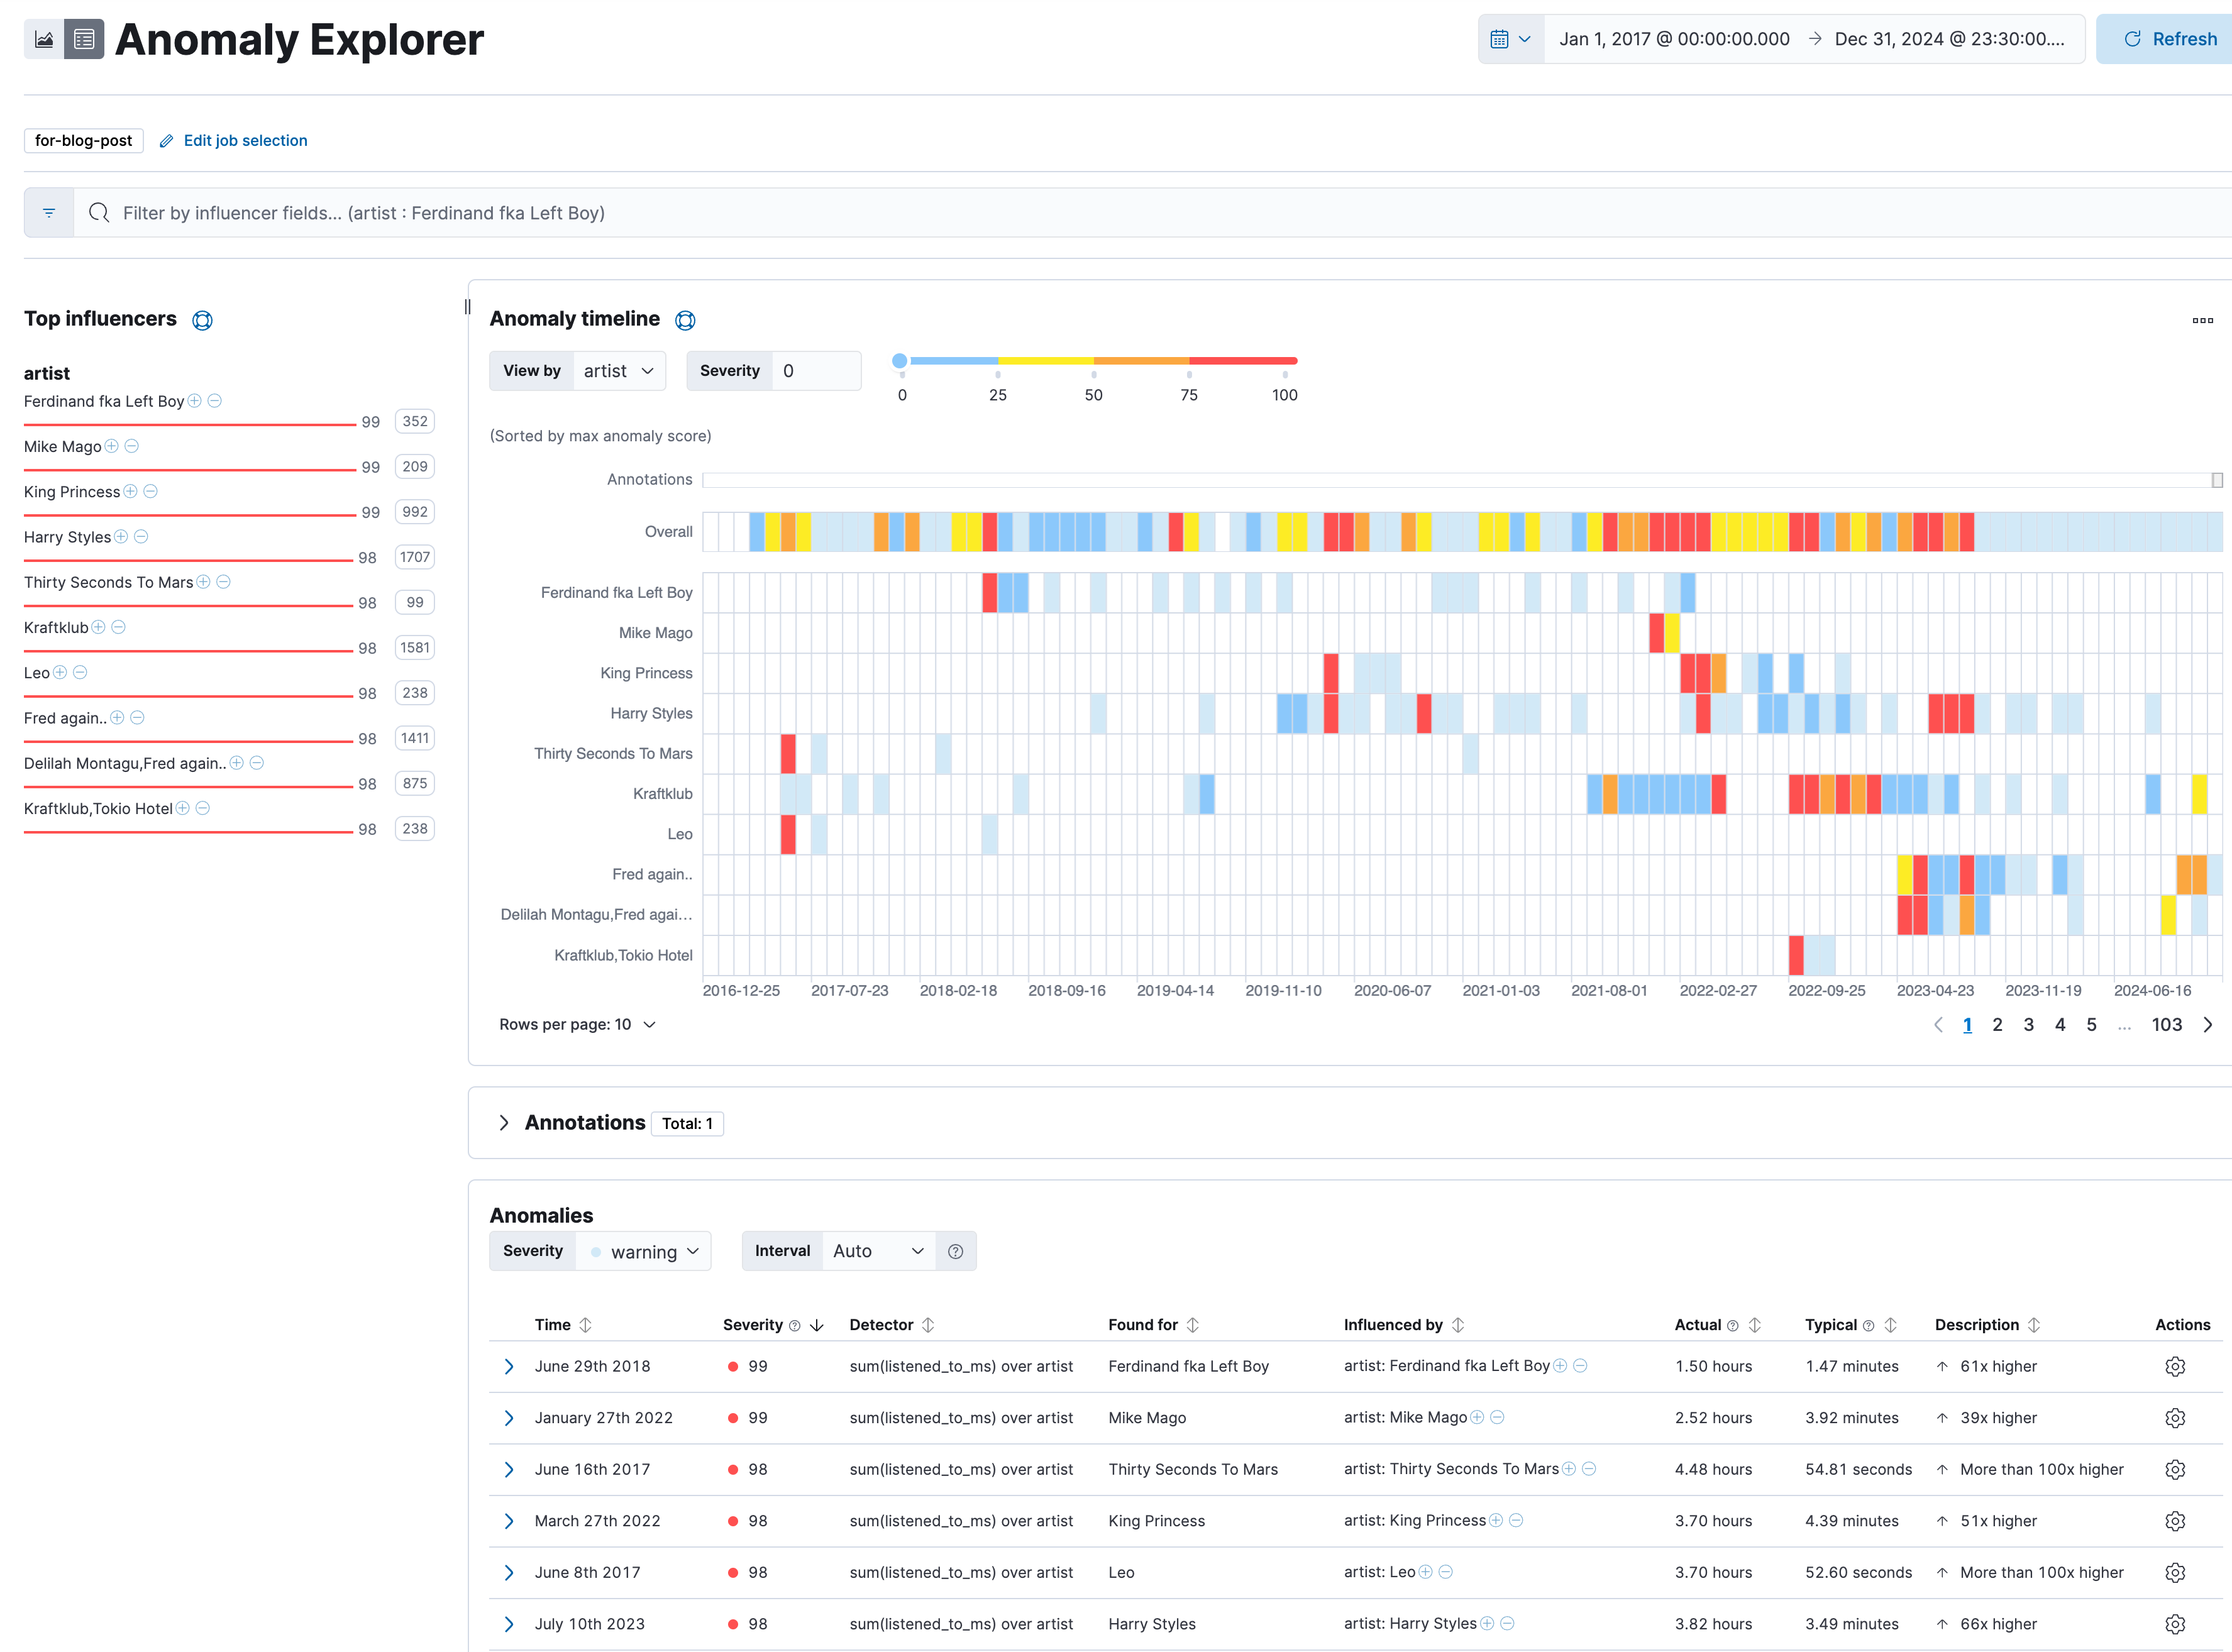The image size is (2232, 1652).
Task: Click the Refresh button
Action: click(2169, 39)
